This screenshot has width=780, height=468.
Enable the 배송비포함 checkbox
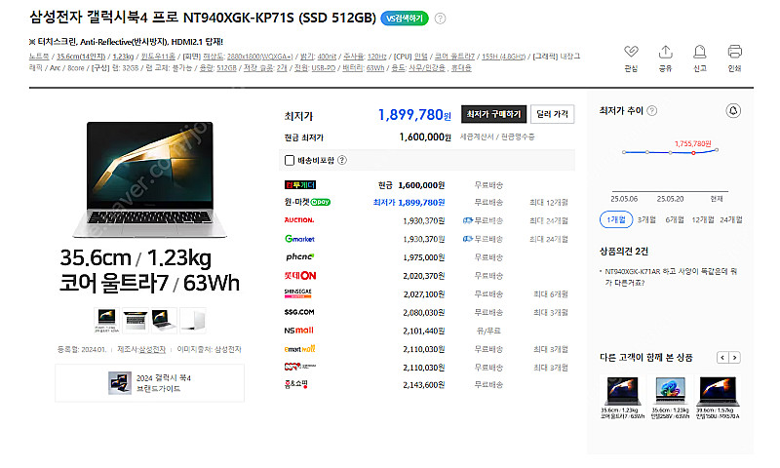[x=290, y=160]
